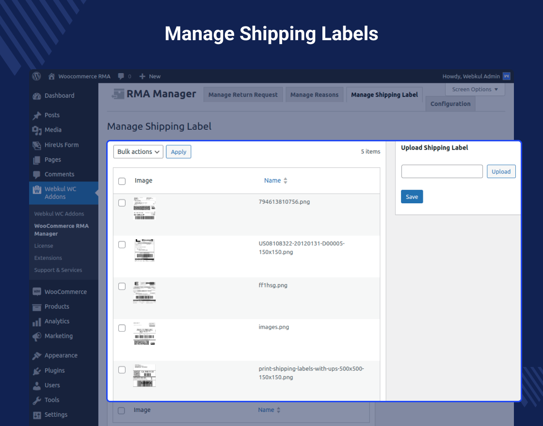Open the Woocommerce RMA home icon
This screenshot has height=426, width=543.
51,76
